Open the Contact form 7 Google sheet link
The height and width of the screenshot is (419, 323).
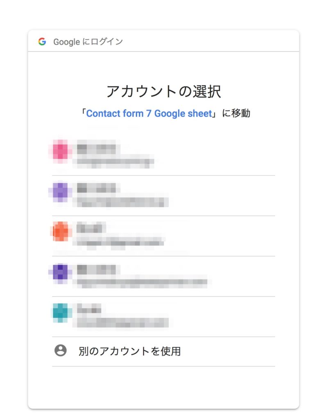click(149, 113)
